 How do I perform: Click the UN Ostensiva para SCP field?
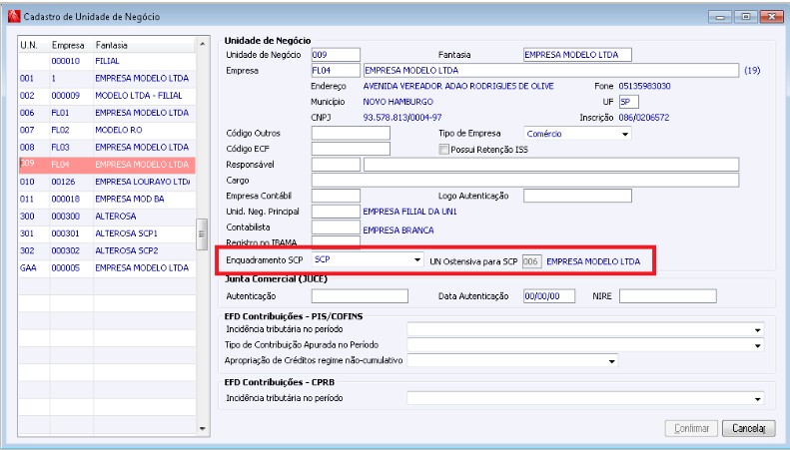click(531, 261)
